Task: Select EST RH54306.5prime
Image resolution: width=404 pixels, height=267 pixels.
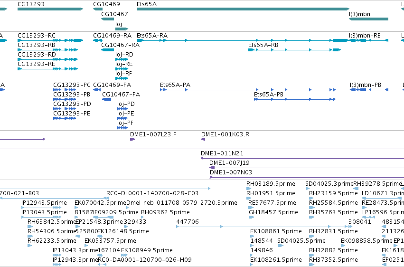Action: click(x=30, y=236)
